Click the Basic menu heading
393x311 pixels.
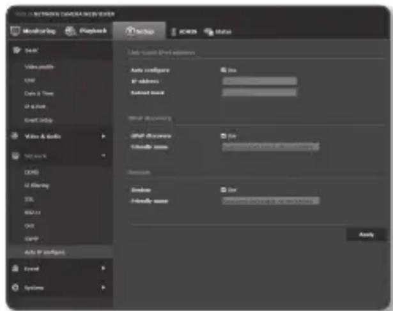coord(31,50)
